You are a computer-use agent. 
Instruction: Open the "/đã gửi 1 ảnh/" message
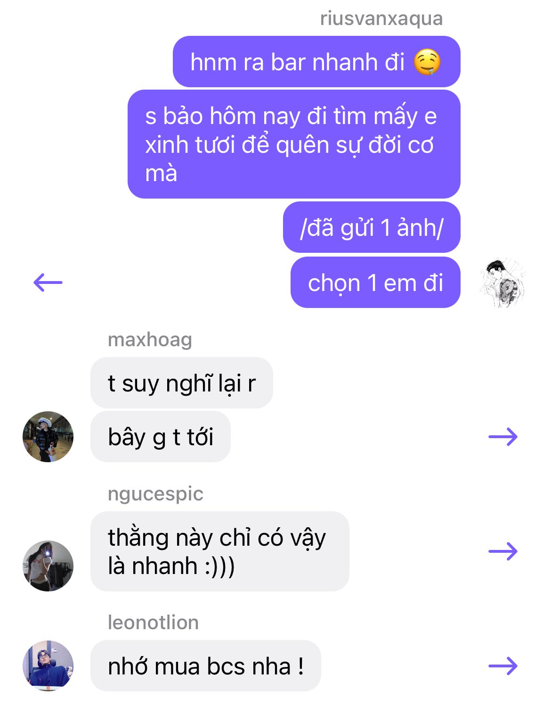point(372,227)
